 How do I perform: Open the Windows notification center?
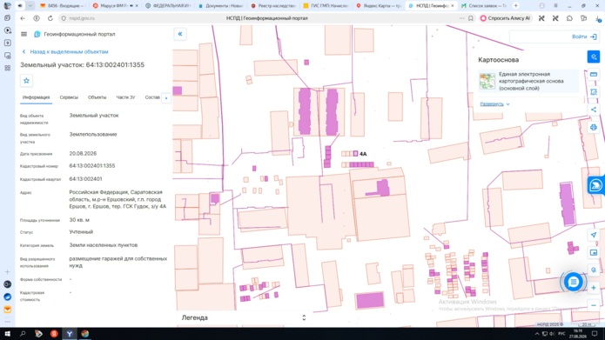coord(595,333)
